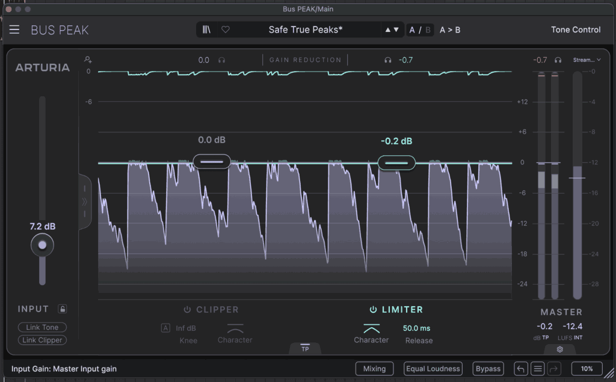The width and height of the screenshot is (616, 382).
Task: Enable the Clipper power switch
Action: click(x=186, y=309)
